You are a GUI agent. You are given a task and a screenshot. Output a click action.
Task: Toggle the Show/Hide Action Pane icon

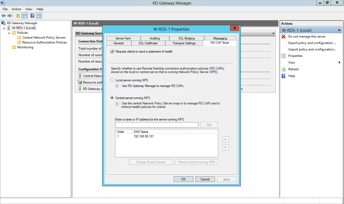[x=39, y=15]
